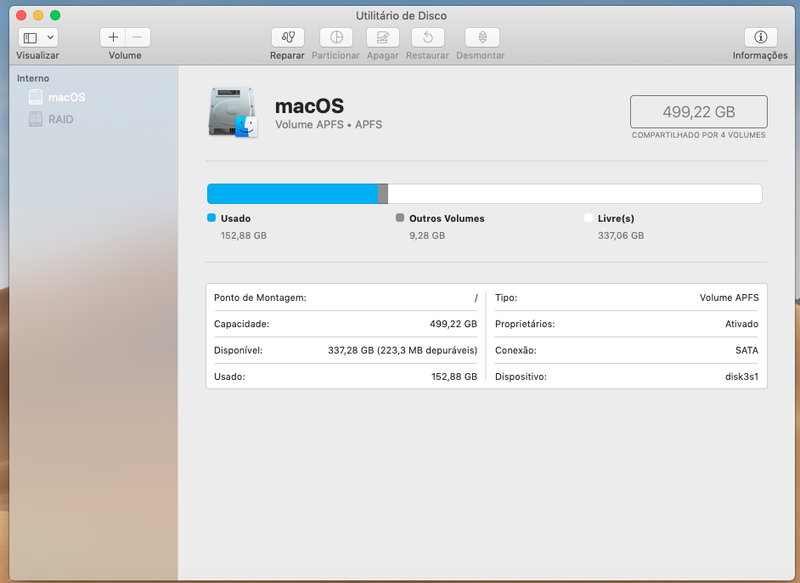Expand the Visualizar dropdown chevron
This screenshot has height=583, width=800.
[x=50, y=37]
